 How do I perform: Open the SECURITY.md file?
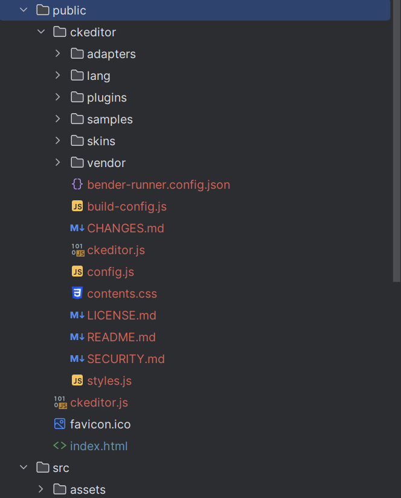(x=126, y=358)
